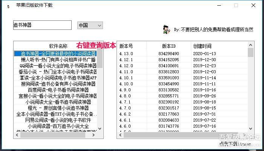Screen dimensions: 264x151
Task: Click version ID 834298490
Action: [169, 54]
